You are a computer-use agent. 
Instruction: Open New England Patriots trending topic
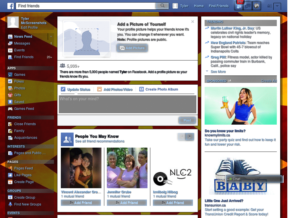click(228, 43)
